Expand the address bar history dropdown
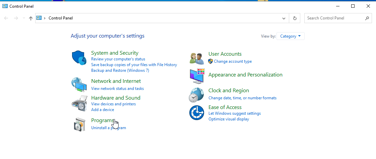The image size is (376, 159). [284, 18]
